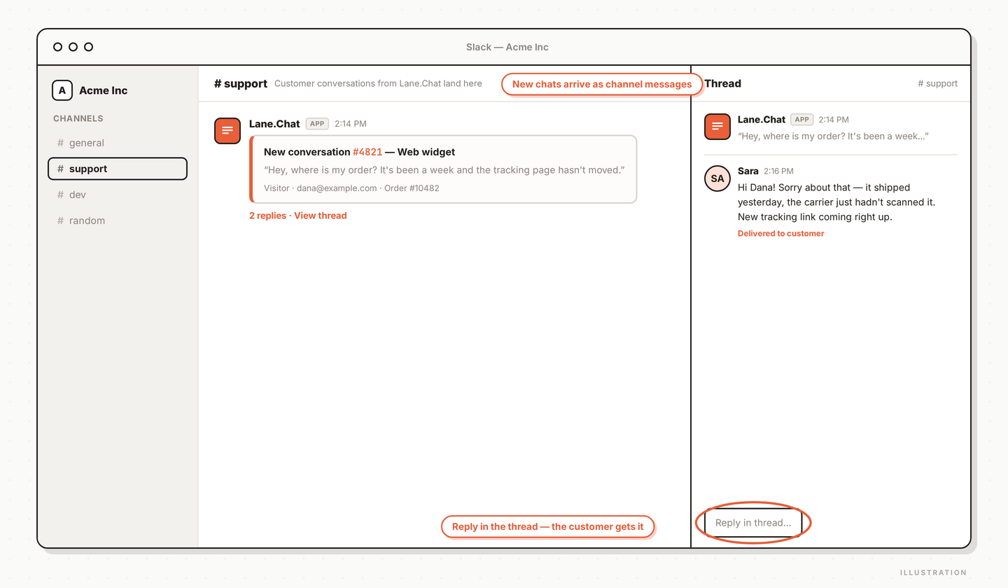Click the APP badge in the Thread panel
This screenshot has width=1008, height=588.
point(801,120)
